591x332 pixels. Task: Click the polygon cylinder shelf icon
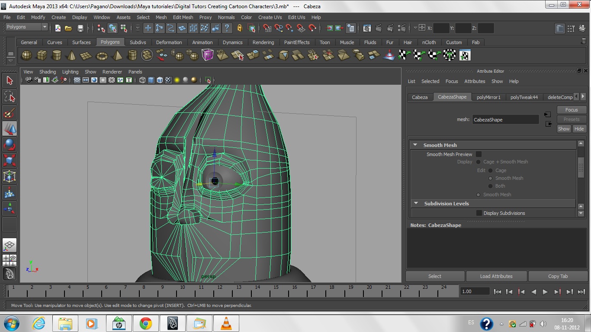[56, 55]
